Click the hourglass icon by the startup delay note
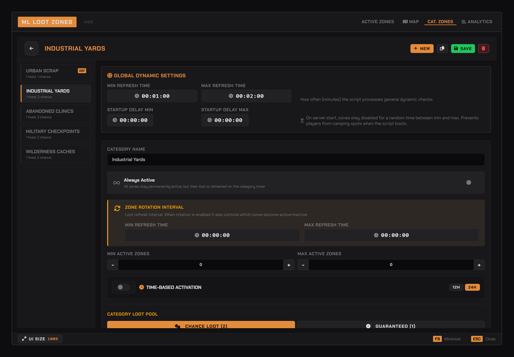 (x=302, y=120)
